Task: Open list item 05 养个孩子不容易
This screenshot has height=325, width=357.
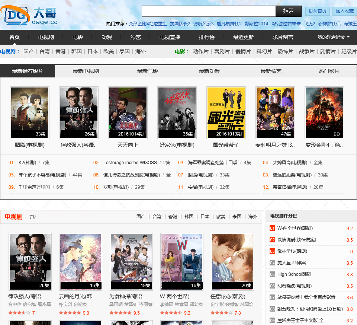Action: [x=42, y=175]
